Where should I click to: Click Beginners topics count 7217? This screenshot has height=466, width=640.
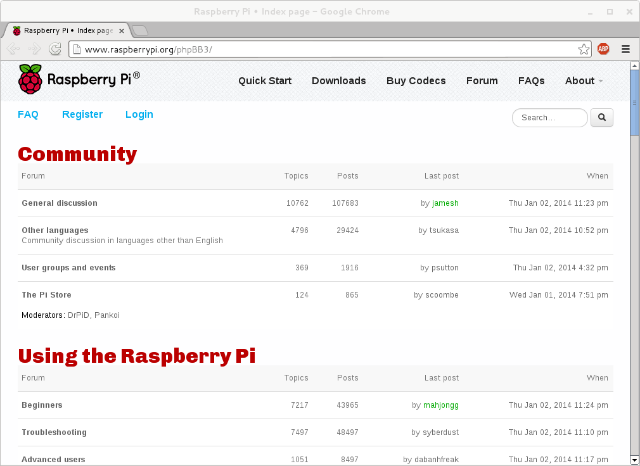(x=300, y=405)
